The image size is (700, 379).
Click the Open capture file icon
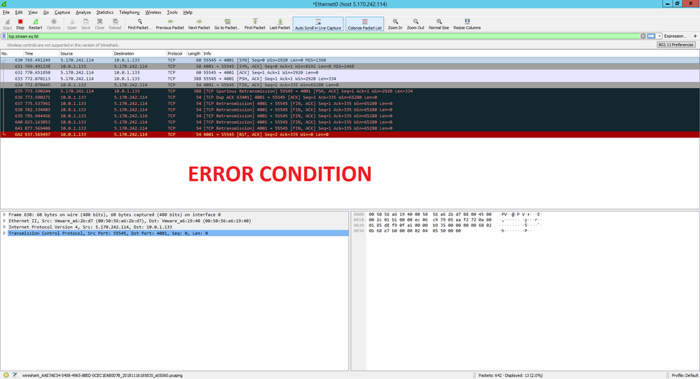[x=71, y=24]
